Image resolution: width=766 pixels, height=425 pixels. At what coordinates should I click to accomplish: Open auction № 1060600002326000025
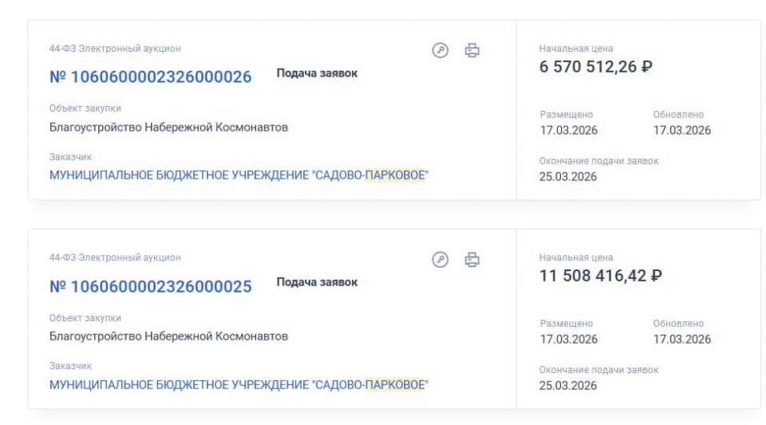[x=151, y=287]
